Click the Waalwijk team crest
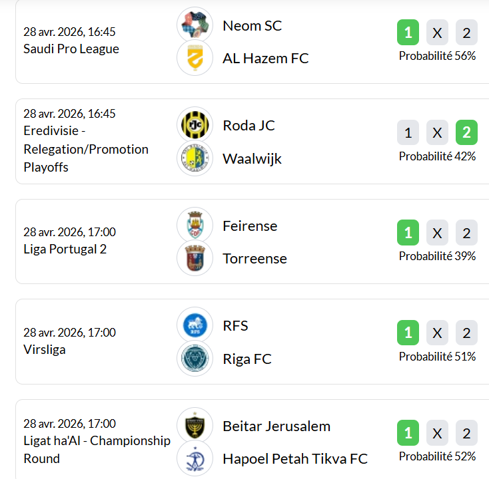 click(195, 158)
